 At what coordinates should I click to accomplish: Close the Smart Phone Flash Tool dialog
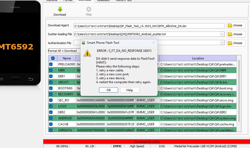tap(153, 42)
